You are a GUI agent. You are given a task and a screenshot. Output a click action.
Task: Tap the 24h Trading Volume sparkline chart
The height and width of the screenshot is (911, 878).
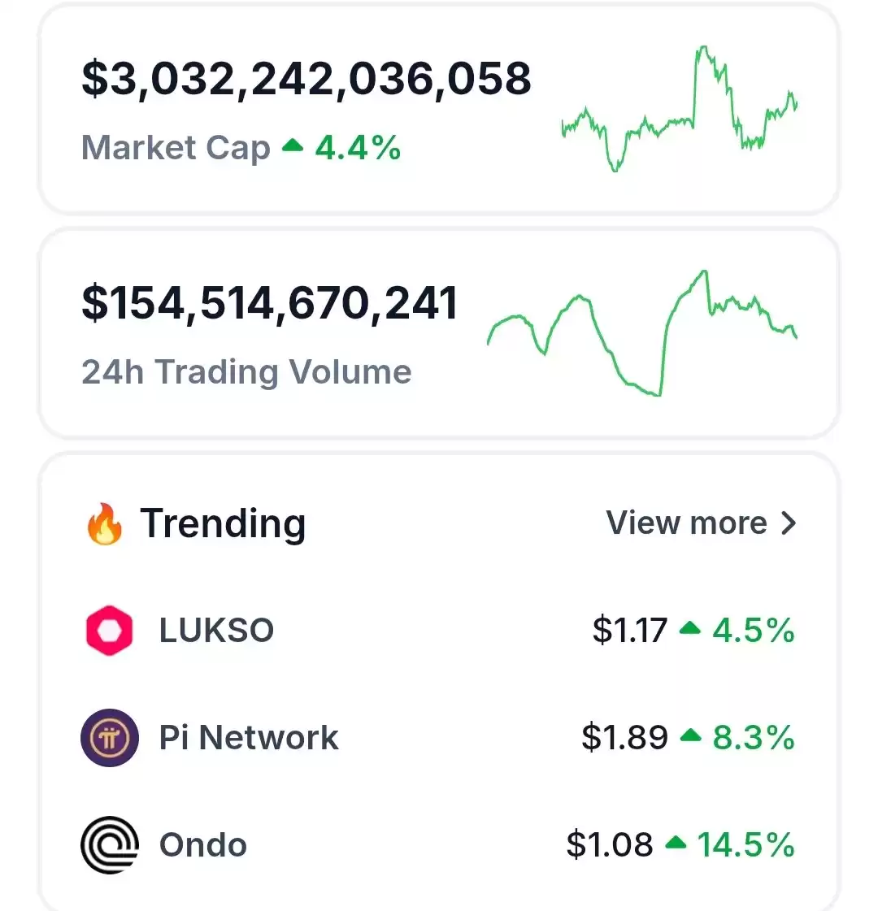642,333
